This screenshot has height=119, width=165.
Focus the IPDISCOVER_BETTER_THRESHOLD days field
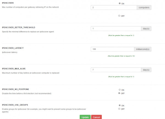(116, 29)
